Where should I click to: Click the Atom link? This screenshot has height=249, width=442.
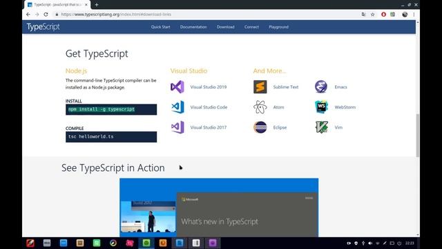(278, 107)
